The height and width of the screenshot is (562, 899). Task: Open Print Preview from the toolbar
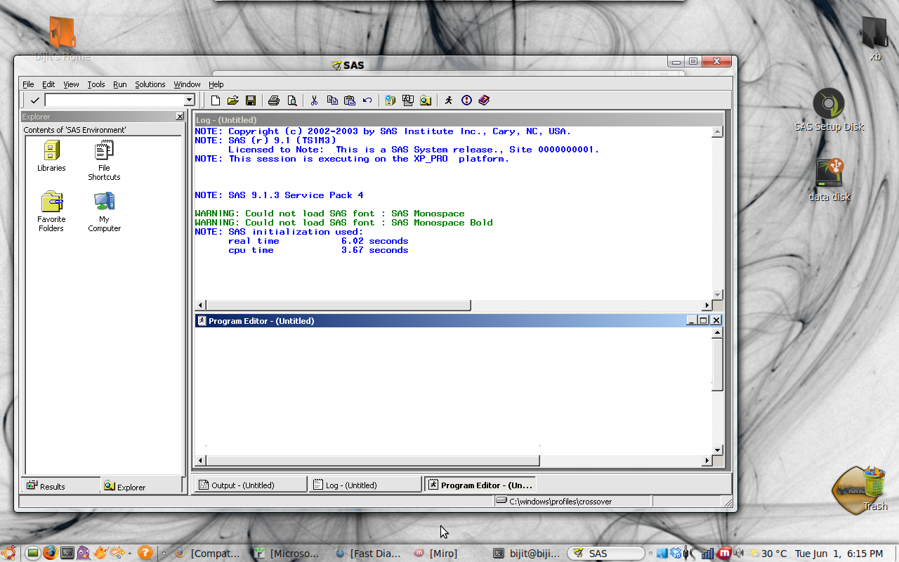(291, 100)
